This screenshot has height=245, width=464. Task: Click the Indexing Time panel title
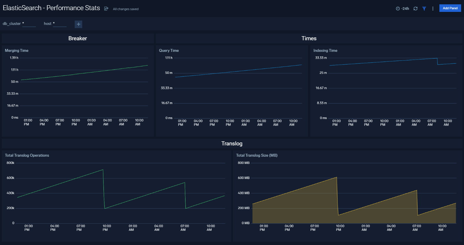[325, 51]
